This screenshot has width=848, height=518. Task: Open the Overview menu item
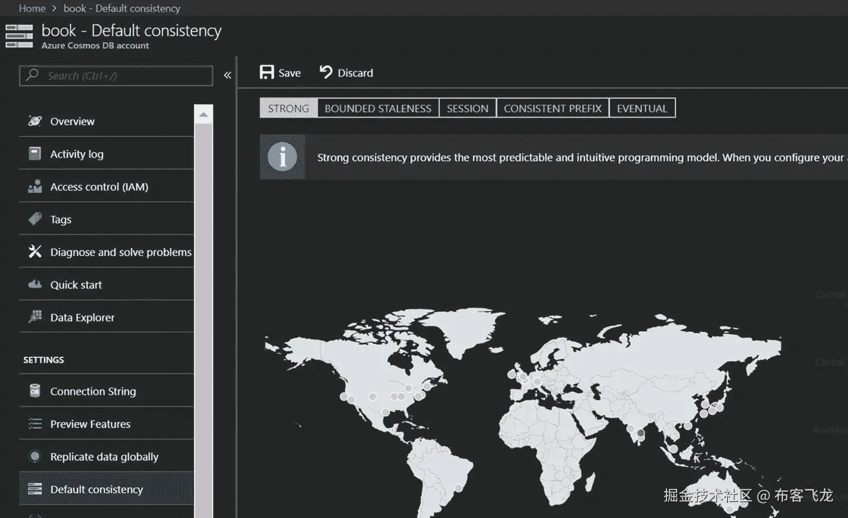tap(107, 121)
